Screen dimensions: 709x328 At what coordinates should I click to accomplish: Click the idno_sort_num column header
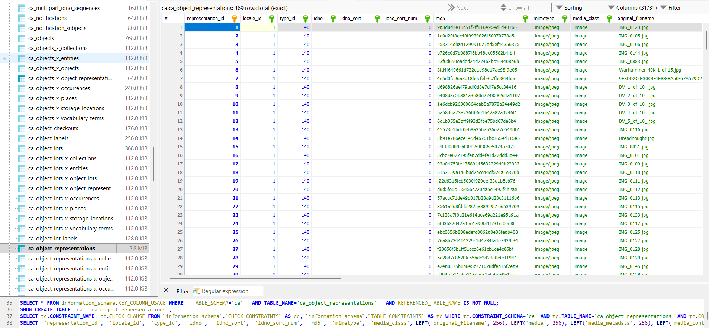401,19
